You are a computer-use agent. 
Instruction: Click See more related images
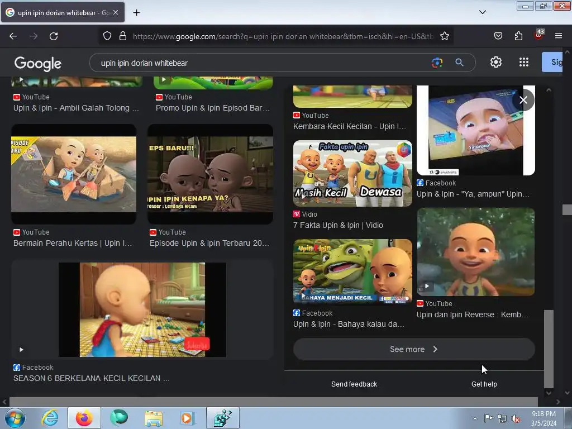tap(414, 349)
